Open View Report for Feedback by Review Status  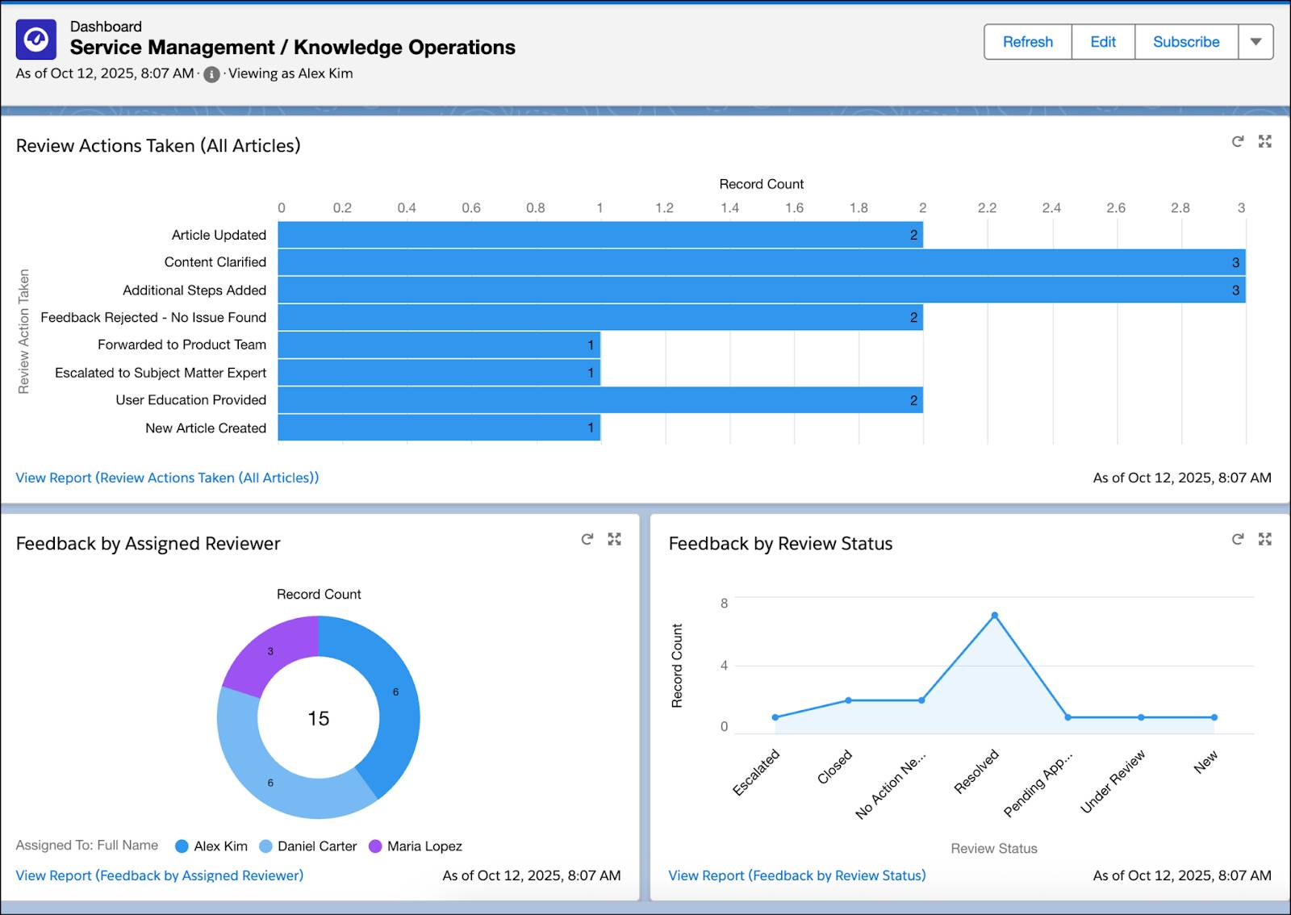tap(797, 875)
